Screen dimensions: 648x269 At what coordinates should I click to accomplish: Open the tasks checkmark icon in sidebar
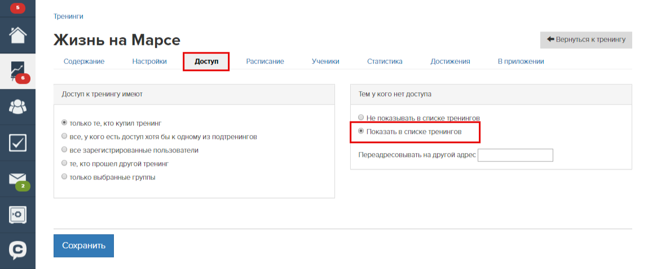coord(18,142)
